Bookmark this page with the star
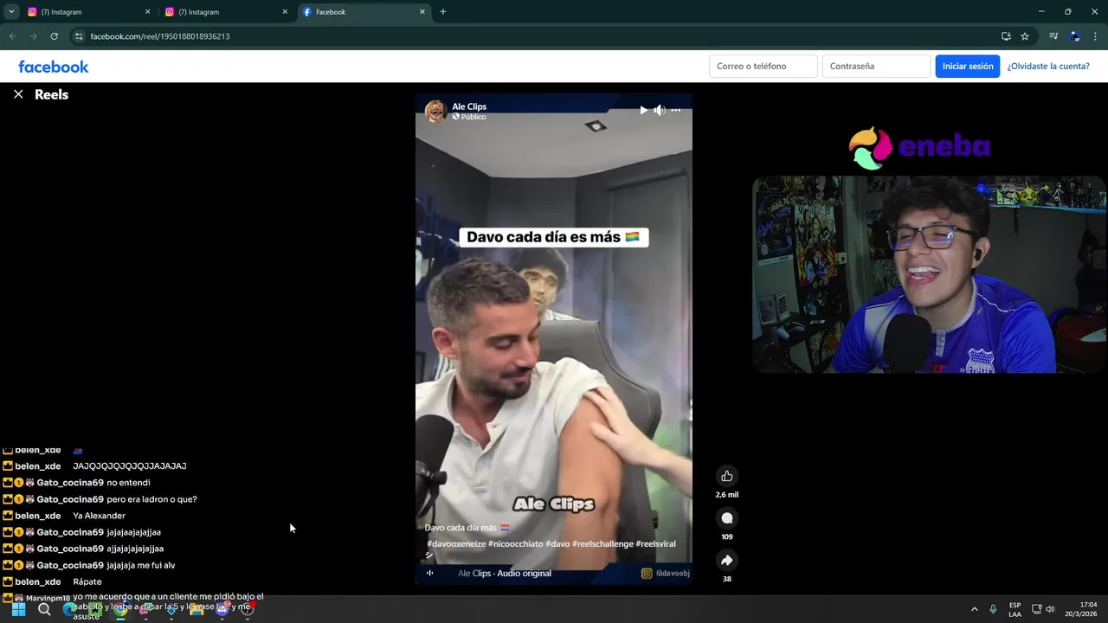Viewport: 1108px width, 623px height. click(x=1025, y=36)
